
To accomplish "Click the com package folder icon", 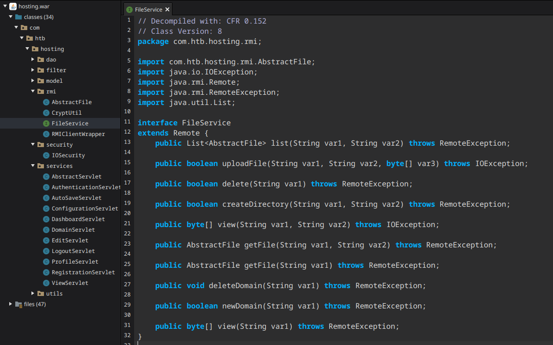I will point(24,27).
